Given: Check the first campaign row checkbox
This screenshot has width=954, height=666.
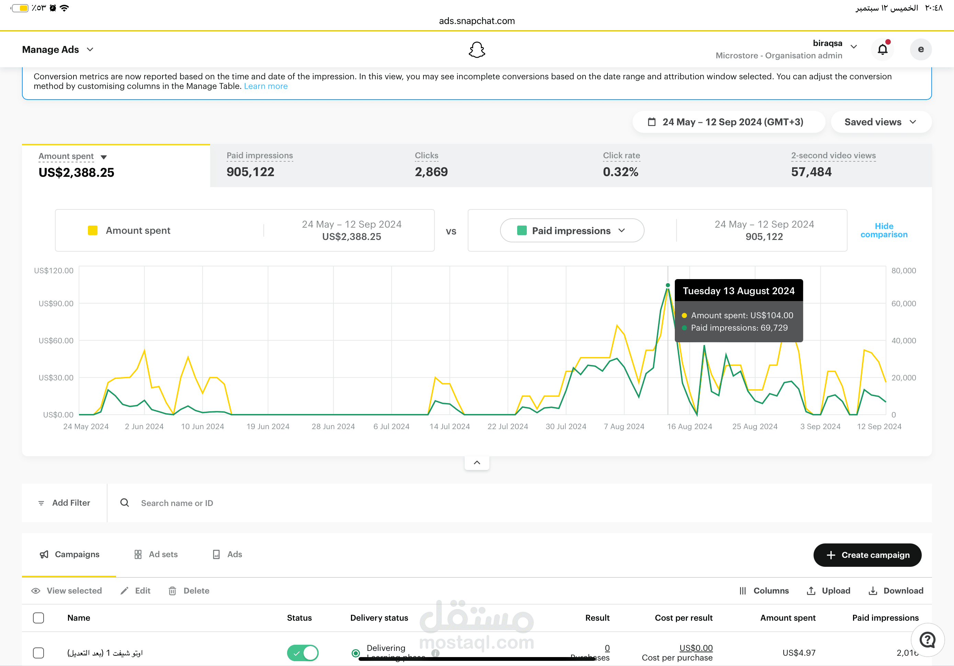Looking at the screenshot, I should (x=39, y=653).
